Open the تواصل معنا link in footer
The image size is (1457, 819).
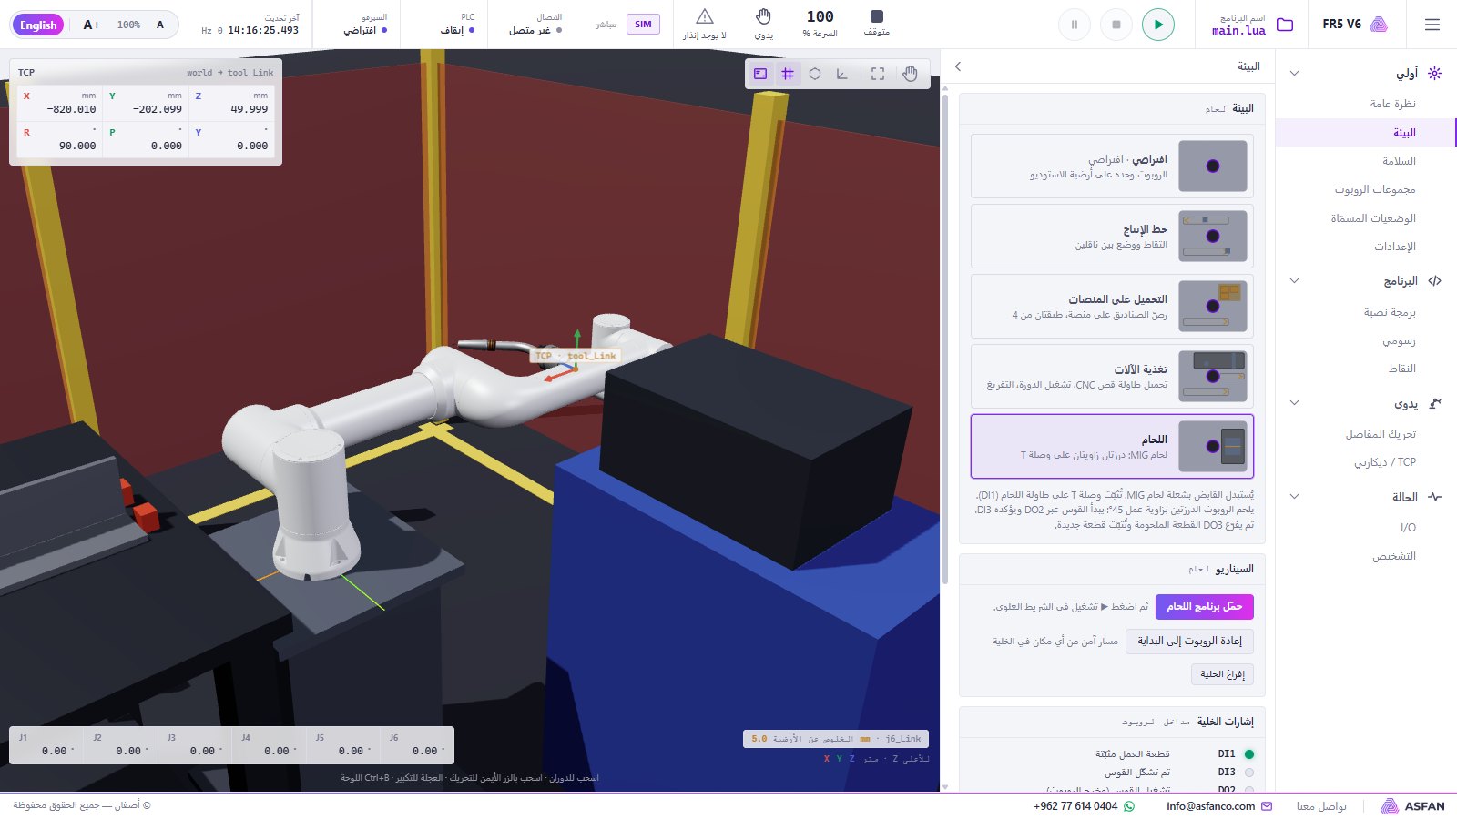click(1321, 806)
